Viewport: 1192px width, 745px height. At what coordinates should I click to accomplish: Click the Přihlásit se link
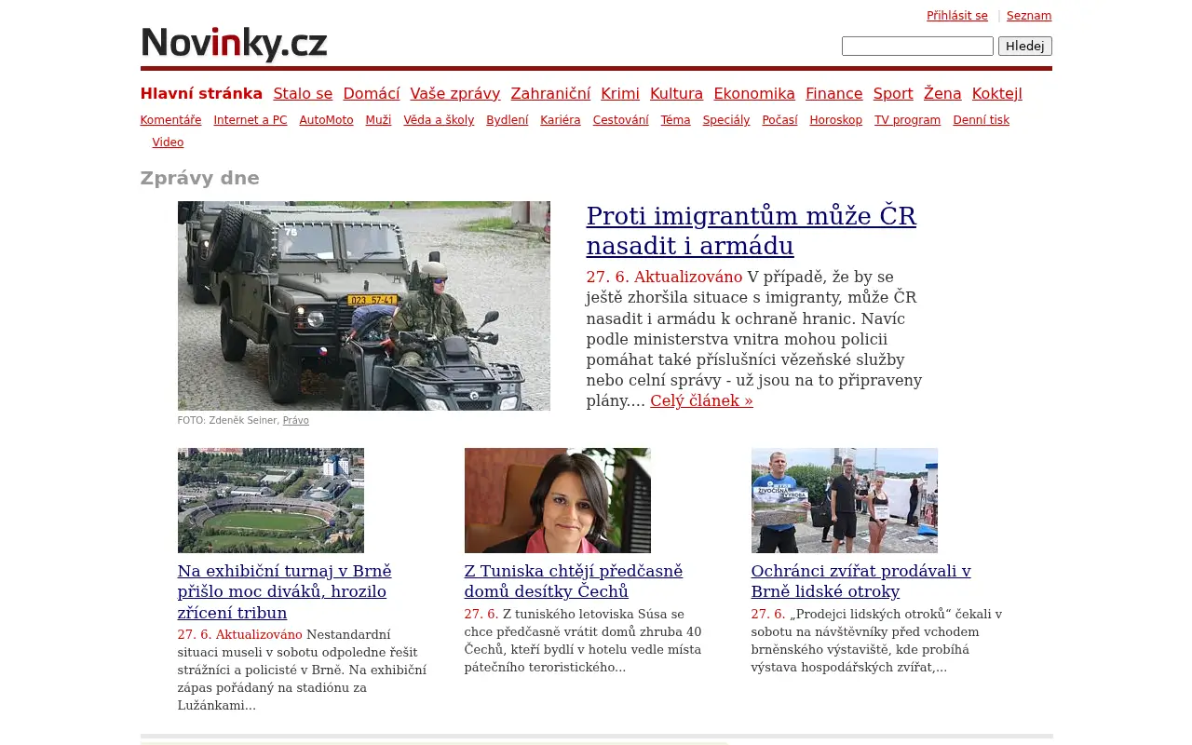tap(956, 16)
